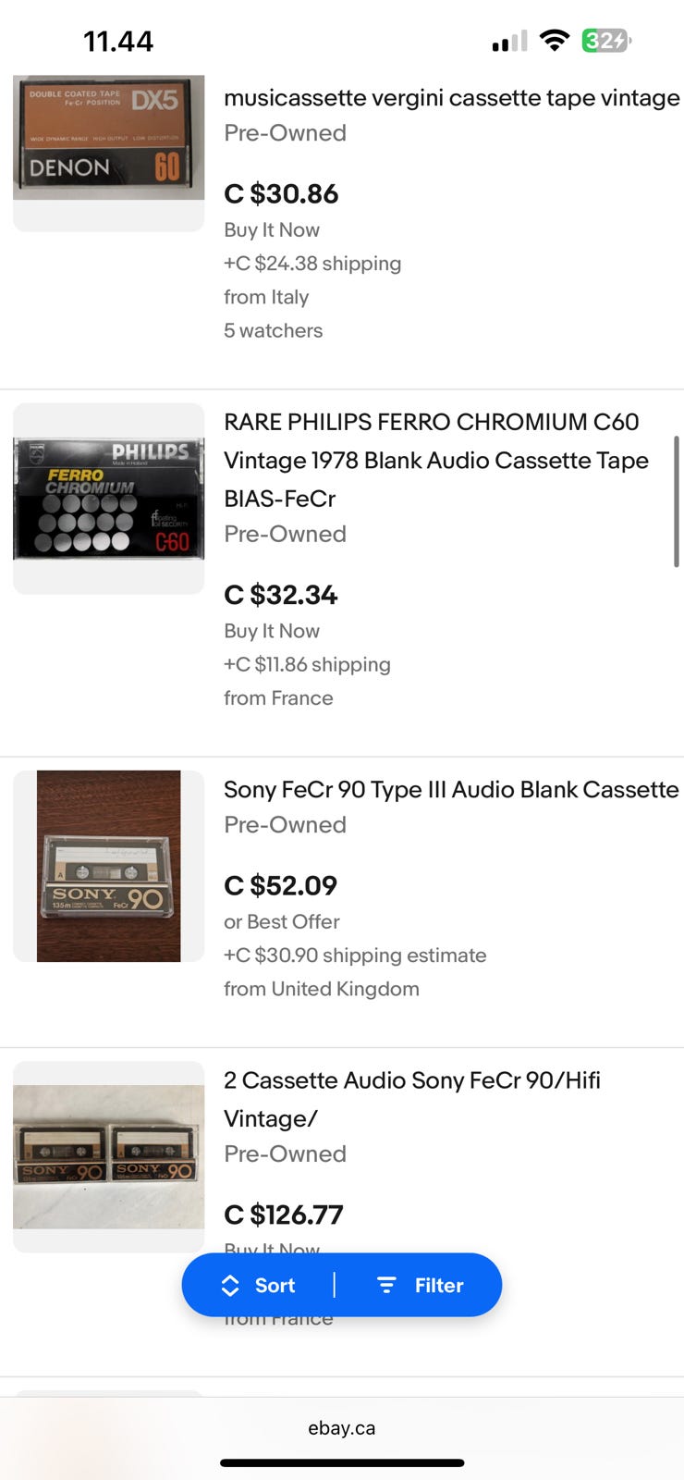Open the Denon DX5 cassette thumbnail
This screenshot has width=684, height=1480.
(x=108, y=139)
